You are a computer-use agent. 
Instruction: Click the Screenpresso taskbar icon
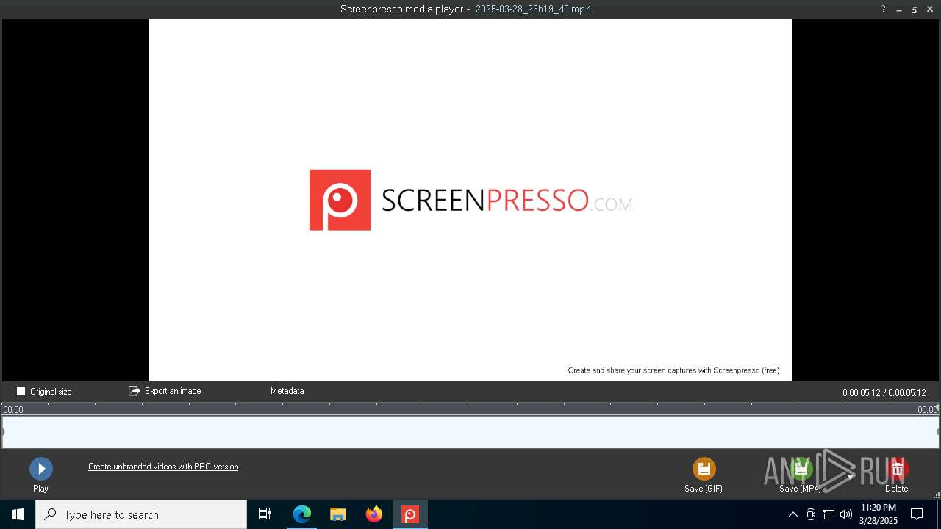tap(410, 514)
